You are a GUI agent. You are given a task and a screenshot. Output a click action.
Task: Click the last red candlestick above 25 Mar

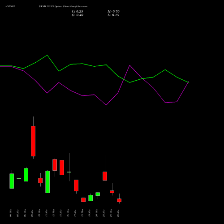119,200
